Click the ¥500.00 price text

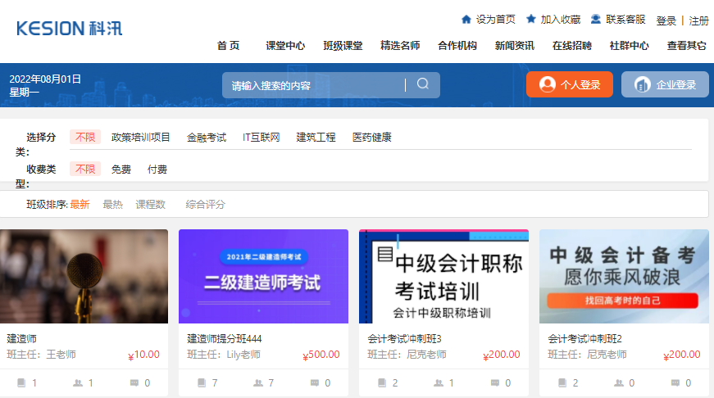tap(321, 355)
